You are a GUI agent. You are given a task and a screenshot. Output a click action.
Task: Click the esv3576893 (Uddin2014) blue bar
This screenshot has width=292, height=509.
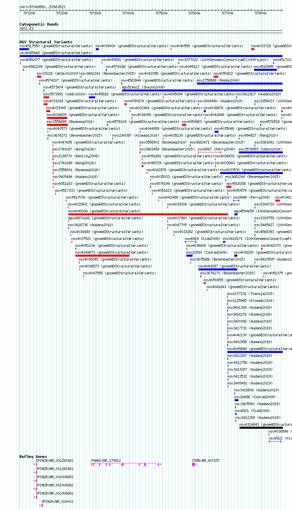point(261,152)
